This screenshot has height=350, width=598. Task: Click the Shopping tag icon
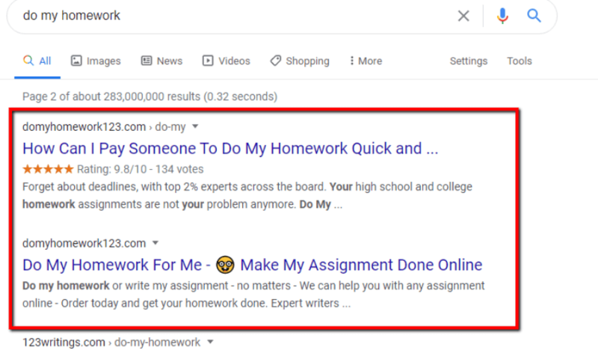click(x=276, y=61)
